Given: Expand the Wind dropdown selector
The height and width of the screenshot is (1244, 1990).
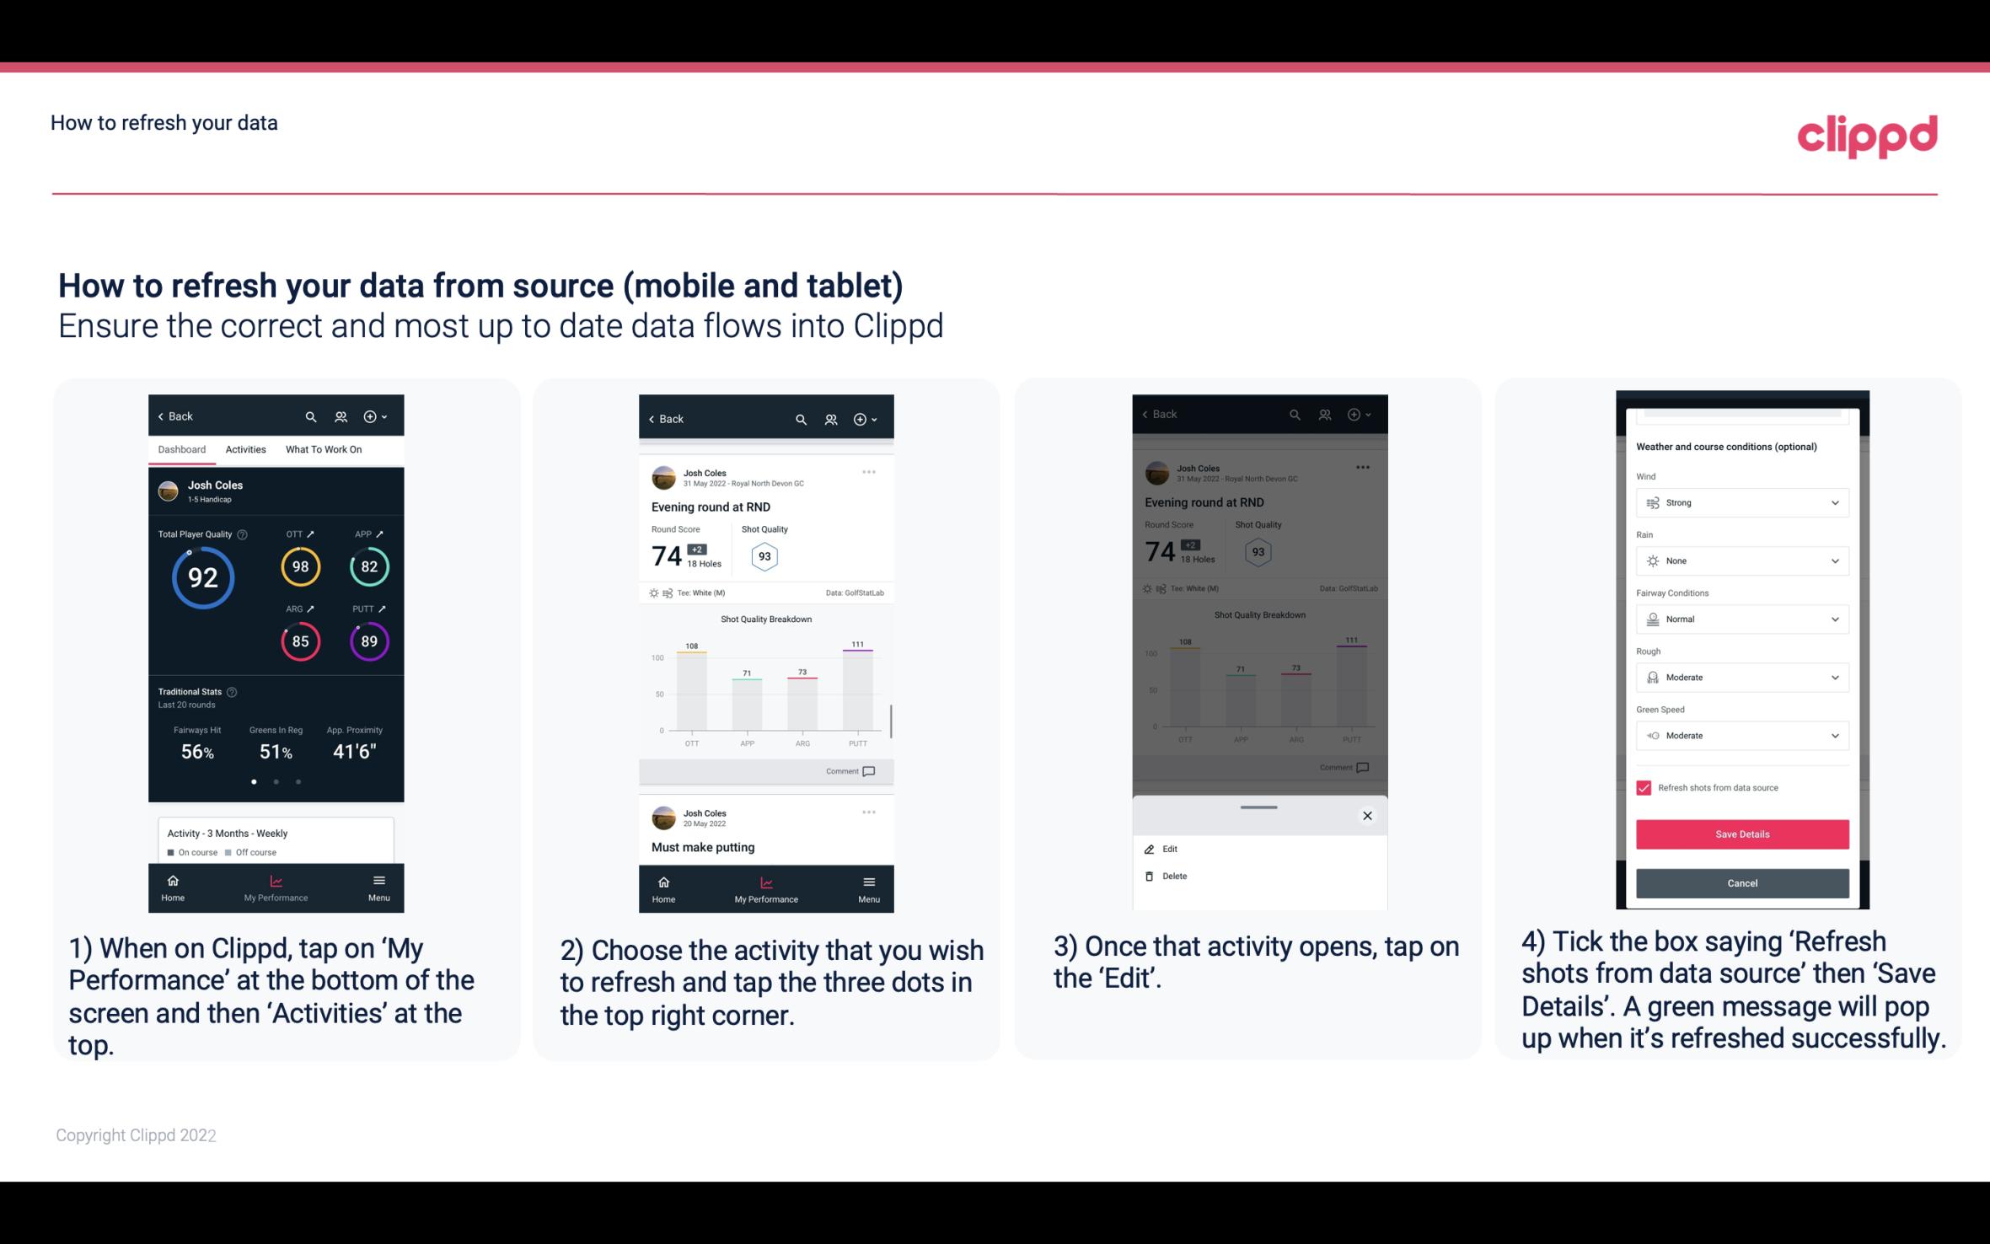Looking at the screenshot, I should point(1834,501).
